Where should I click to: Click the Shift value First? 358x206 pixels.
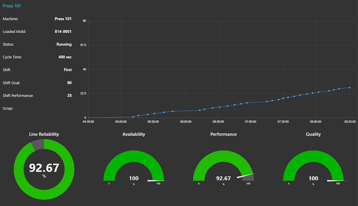pos(68,69)
